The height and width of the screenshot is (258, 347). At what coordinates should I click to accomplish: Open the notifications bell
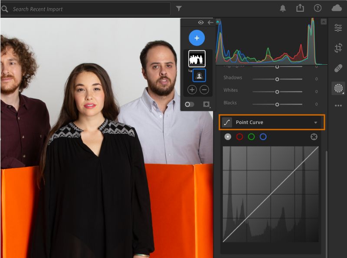(x=283, y=8)
